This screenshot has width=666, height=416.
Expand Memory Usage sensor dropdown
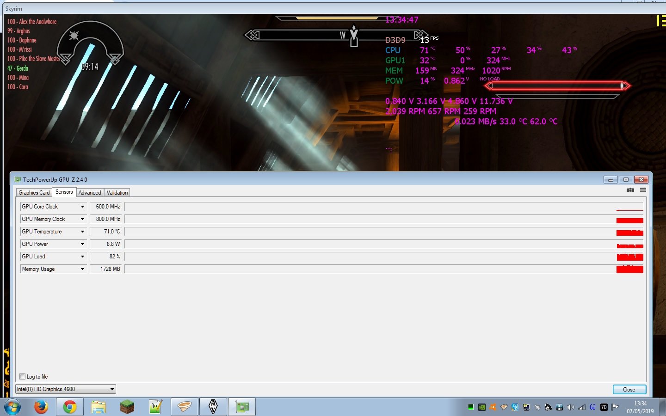(x=83, y=269)
